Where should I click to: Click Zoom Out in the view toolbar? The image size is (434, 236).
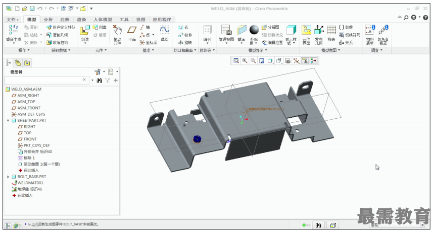(253, 61)
